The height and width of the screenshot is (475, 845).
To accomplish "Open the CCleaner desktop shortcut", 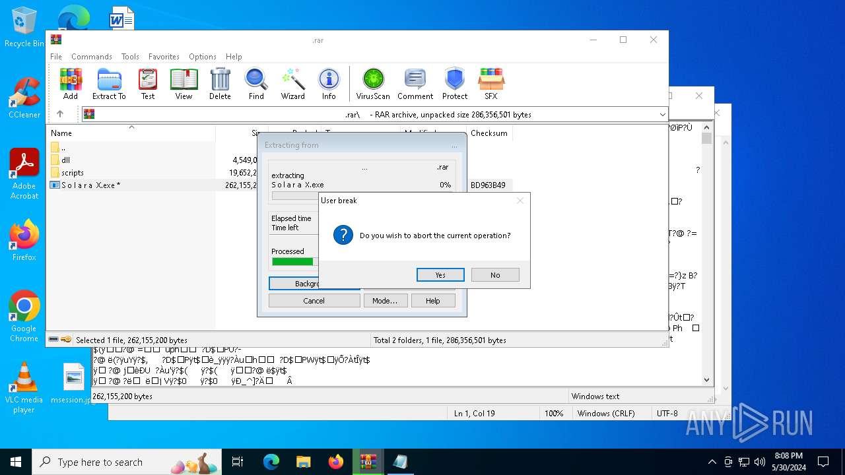I will point(24,98).
